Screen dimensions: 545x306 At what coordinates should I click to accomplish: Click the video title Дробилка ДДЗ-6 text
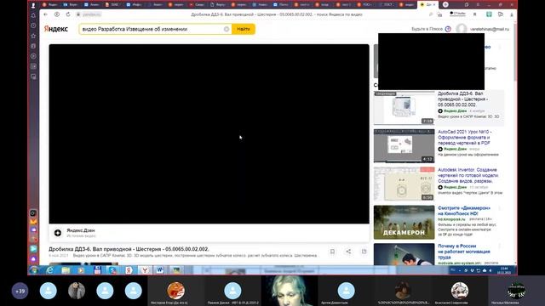[x=129, y=249]
